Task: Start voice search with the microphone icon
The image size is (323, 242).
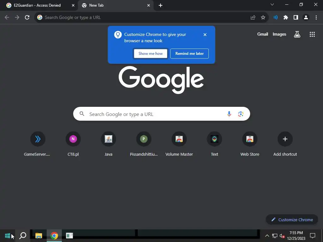Action: pyautogui.click(x=229, y=114)
